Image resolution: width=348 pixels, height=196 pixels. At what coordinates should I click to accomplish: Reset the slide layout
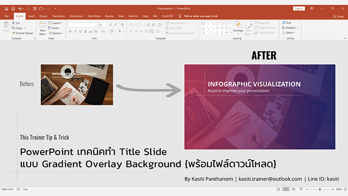click(53, 28)
